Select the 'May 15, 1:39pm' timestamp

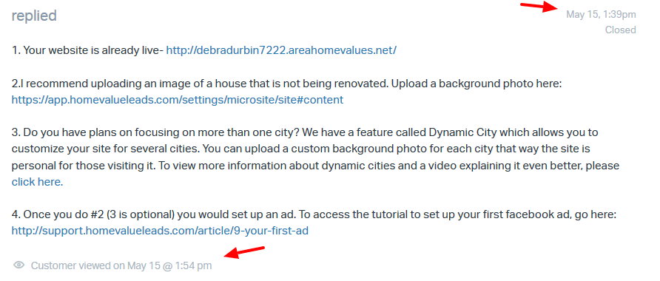[x=601, y=15]
